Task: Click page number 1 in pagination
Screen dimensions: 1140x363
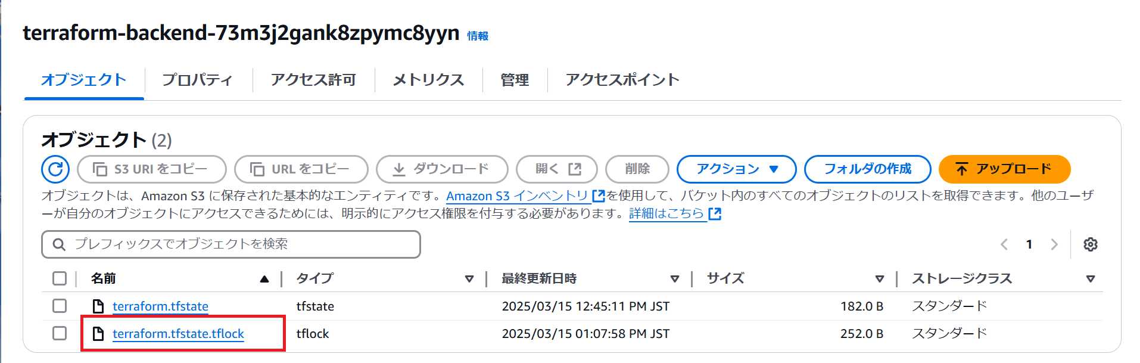Action: 1029,244
